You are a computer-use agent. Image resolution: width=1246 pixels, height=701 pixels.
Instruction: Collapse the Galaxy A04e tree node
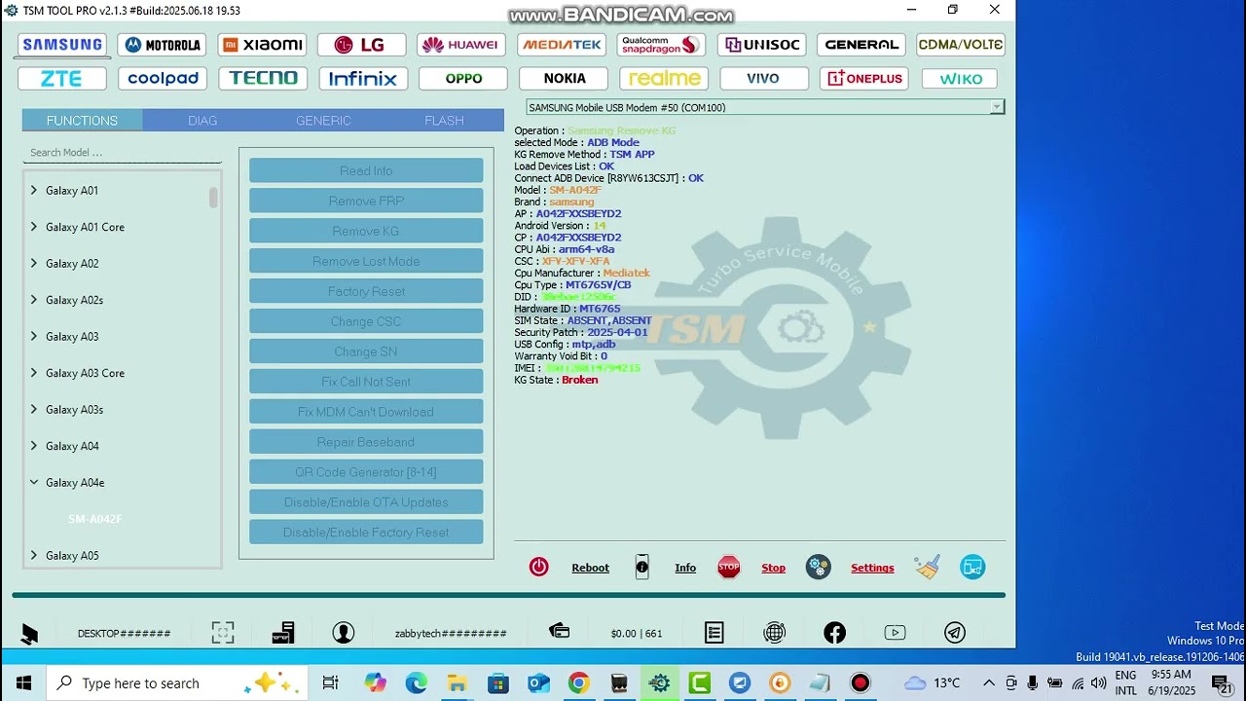34,483
